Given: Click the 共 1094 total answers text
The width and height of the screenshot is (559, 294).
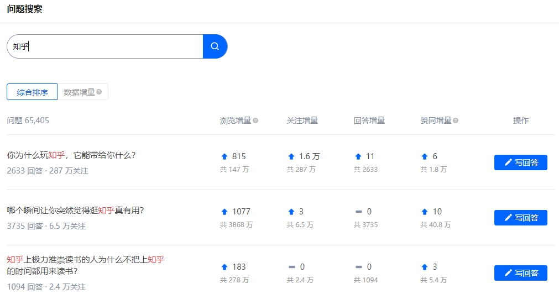Looking at the screenshot, I should (366, 280).
